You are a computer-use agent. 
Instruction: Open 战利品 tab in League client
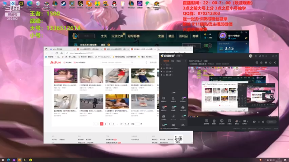(183, 36)
